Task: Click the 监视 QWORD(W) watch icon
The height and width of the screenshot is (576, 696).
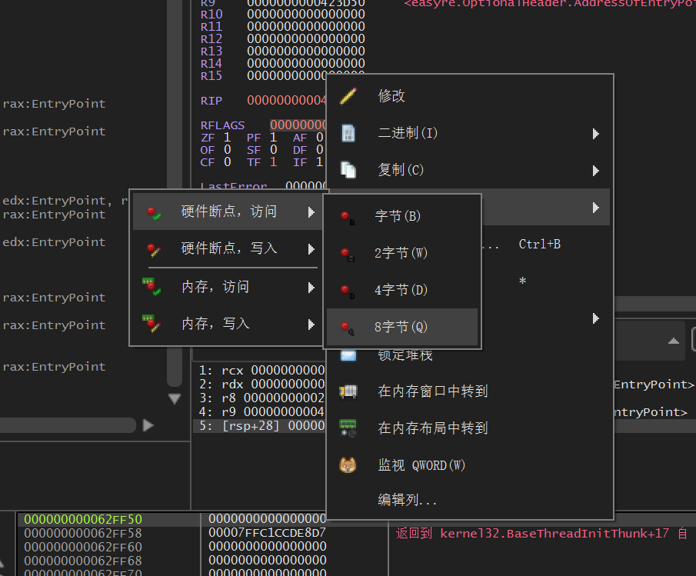Action: (348, 465)
